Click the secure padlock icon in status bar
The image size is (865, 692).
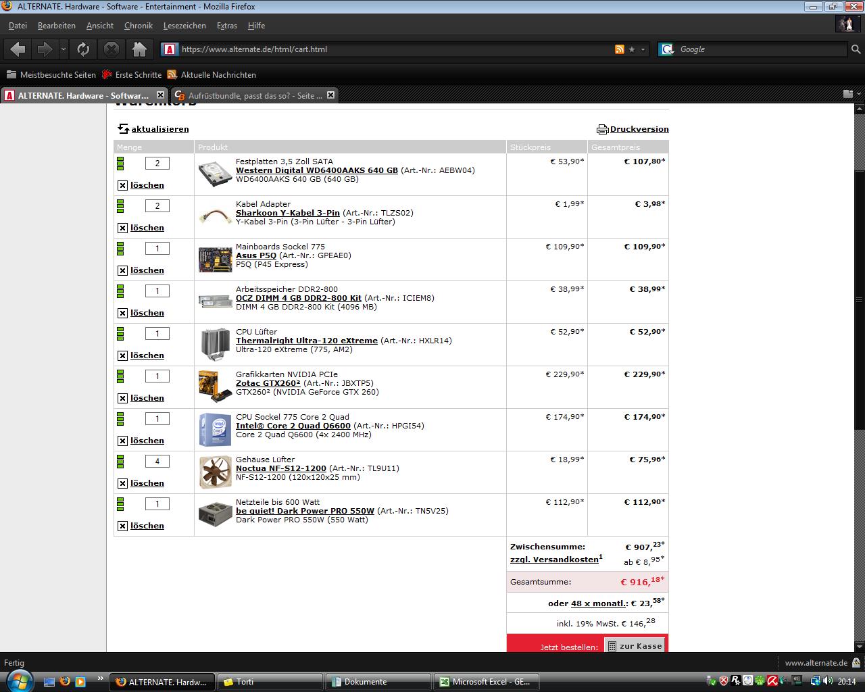[x=856, y=663]
